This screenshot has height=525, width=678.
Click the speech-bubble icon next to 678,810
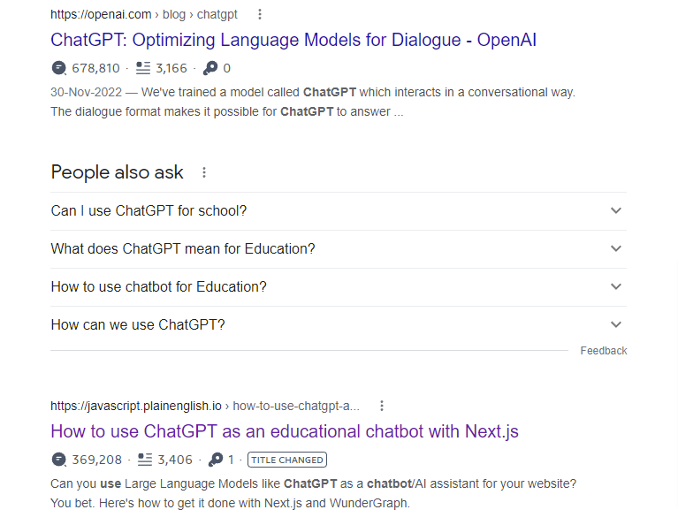[x=59, y=68]
